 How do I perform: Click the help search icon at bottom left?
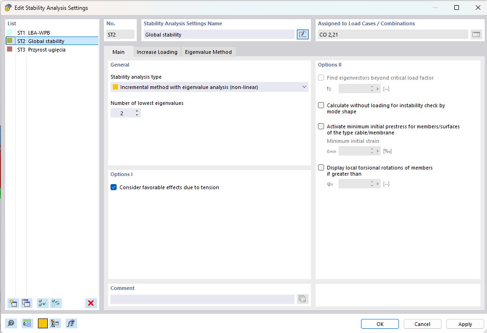(x=11, y=324)
